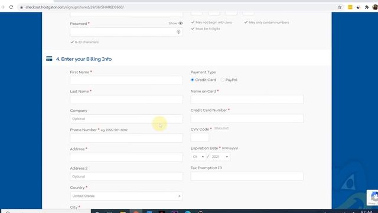Click the reCAPTCHA badge
The width and height of the screenshot is (378, 213).
pyautogui.click(x=373, y=198)
